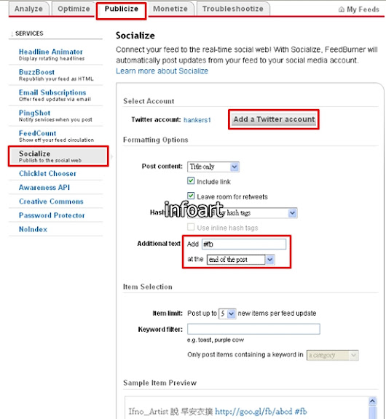Open the Headline Animator service

coord(51,52)
